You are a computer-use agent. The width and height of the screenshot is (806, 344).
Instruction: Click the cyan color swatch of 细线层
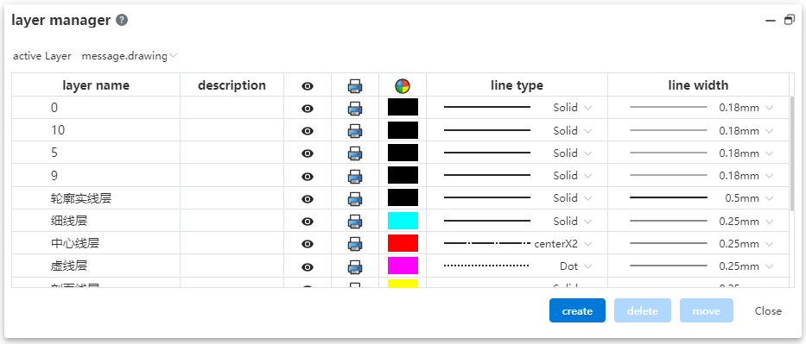point(403,221)
